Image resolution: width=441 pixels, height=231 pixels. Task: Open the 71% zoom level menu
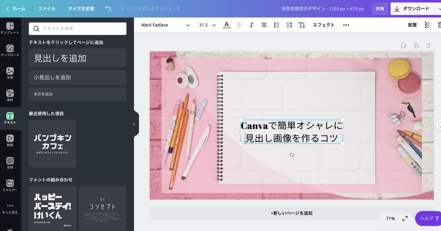pyautogui.click(x=390, y=219)
